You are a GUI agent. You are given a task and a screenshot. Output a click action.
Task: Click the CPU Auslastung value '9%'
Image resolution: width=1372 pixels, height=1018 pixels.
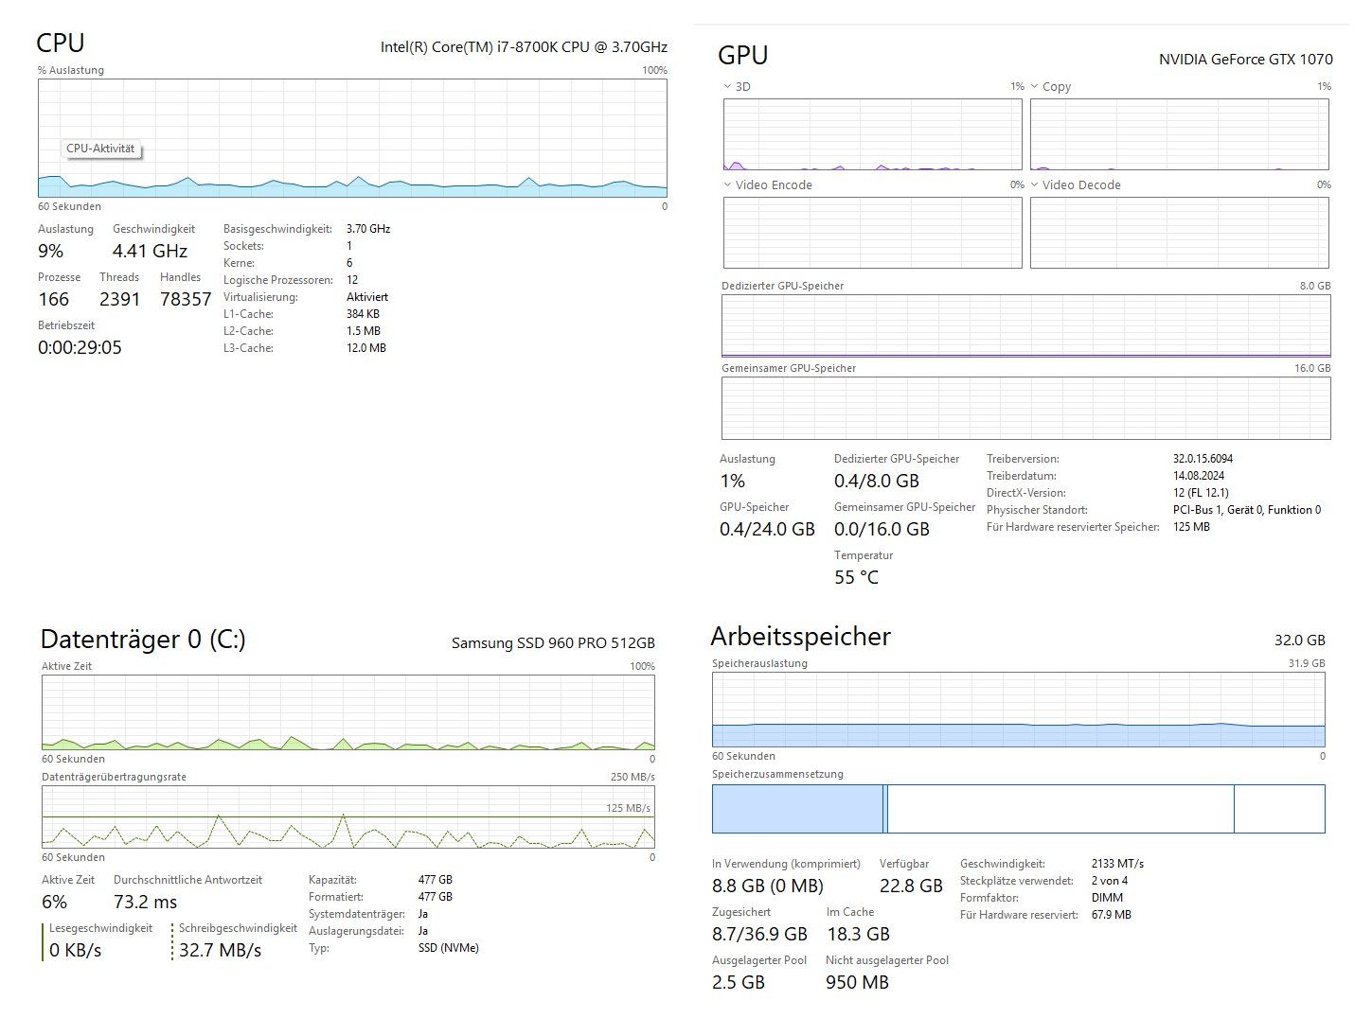coord(50,251)
